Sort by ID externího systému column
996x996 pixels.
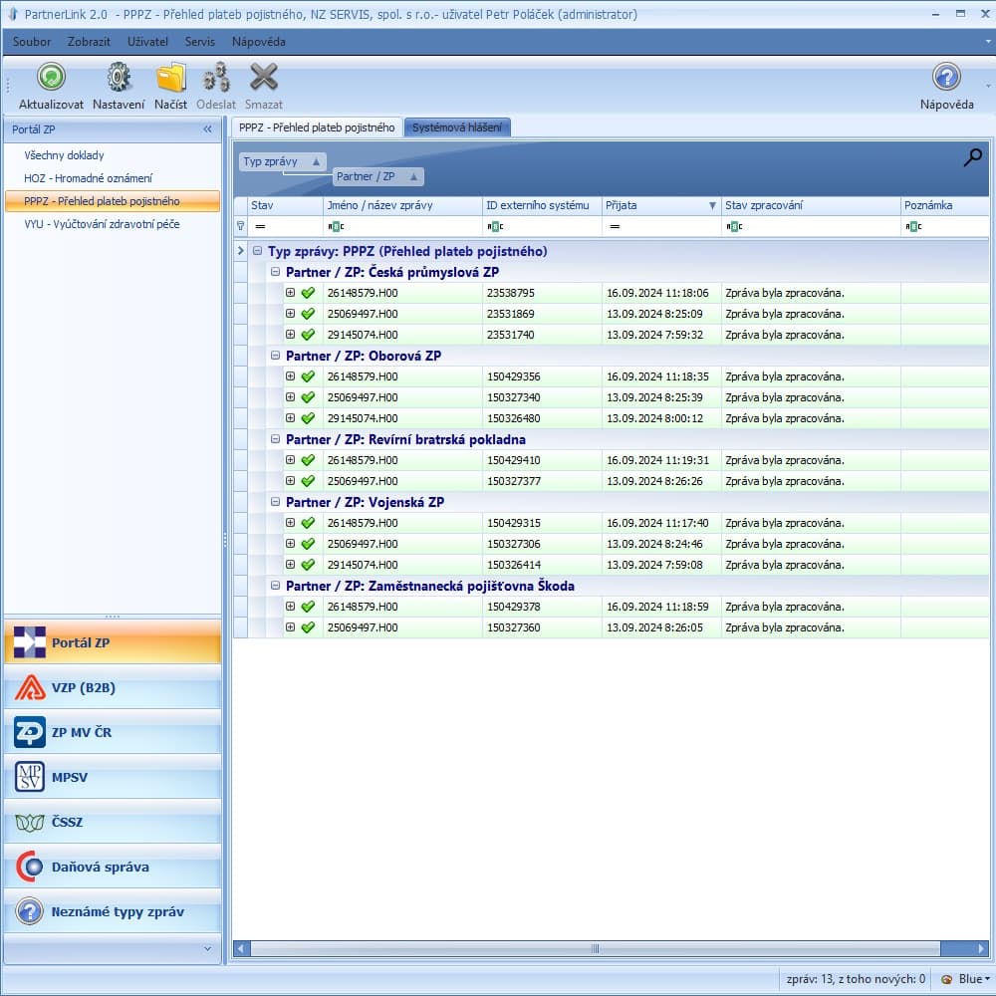542,205
